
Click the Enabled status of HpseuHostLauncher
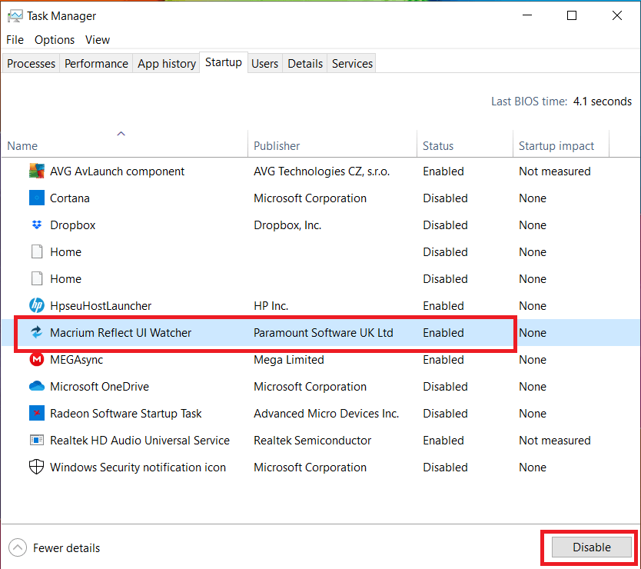click(443, 305)
